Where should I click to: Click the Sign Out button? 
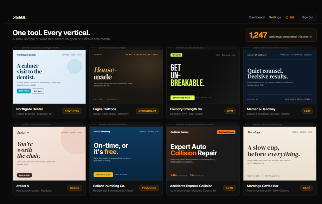(x=308, y=18)
